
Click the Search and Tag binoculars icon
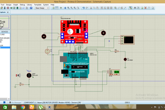tap(135, 8)
